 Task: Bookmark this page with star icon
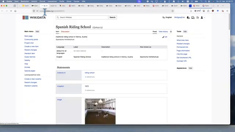tap(173, 11)
